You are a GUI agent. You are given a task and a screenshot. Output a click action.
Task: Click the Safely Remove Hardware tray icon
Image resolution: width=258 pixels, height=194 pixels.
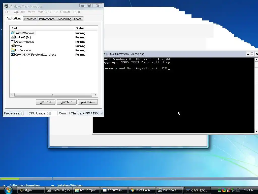coord(233,190)
